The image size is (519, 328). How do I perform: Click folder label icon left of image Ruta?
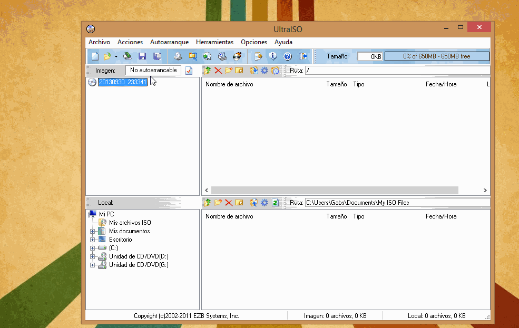click(x=275, y=71)
